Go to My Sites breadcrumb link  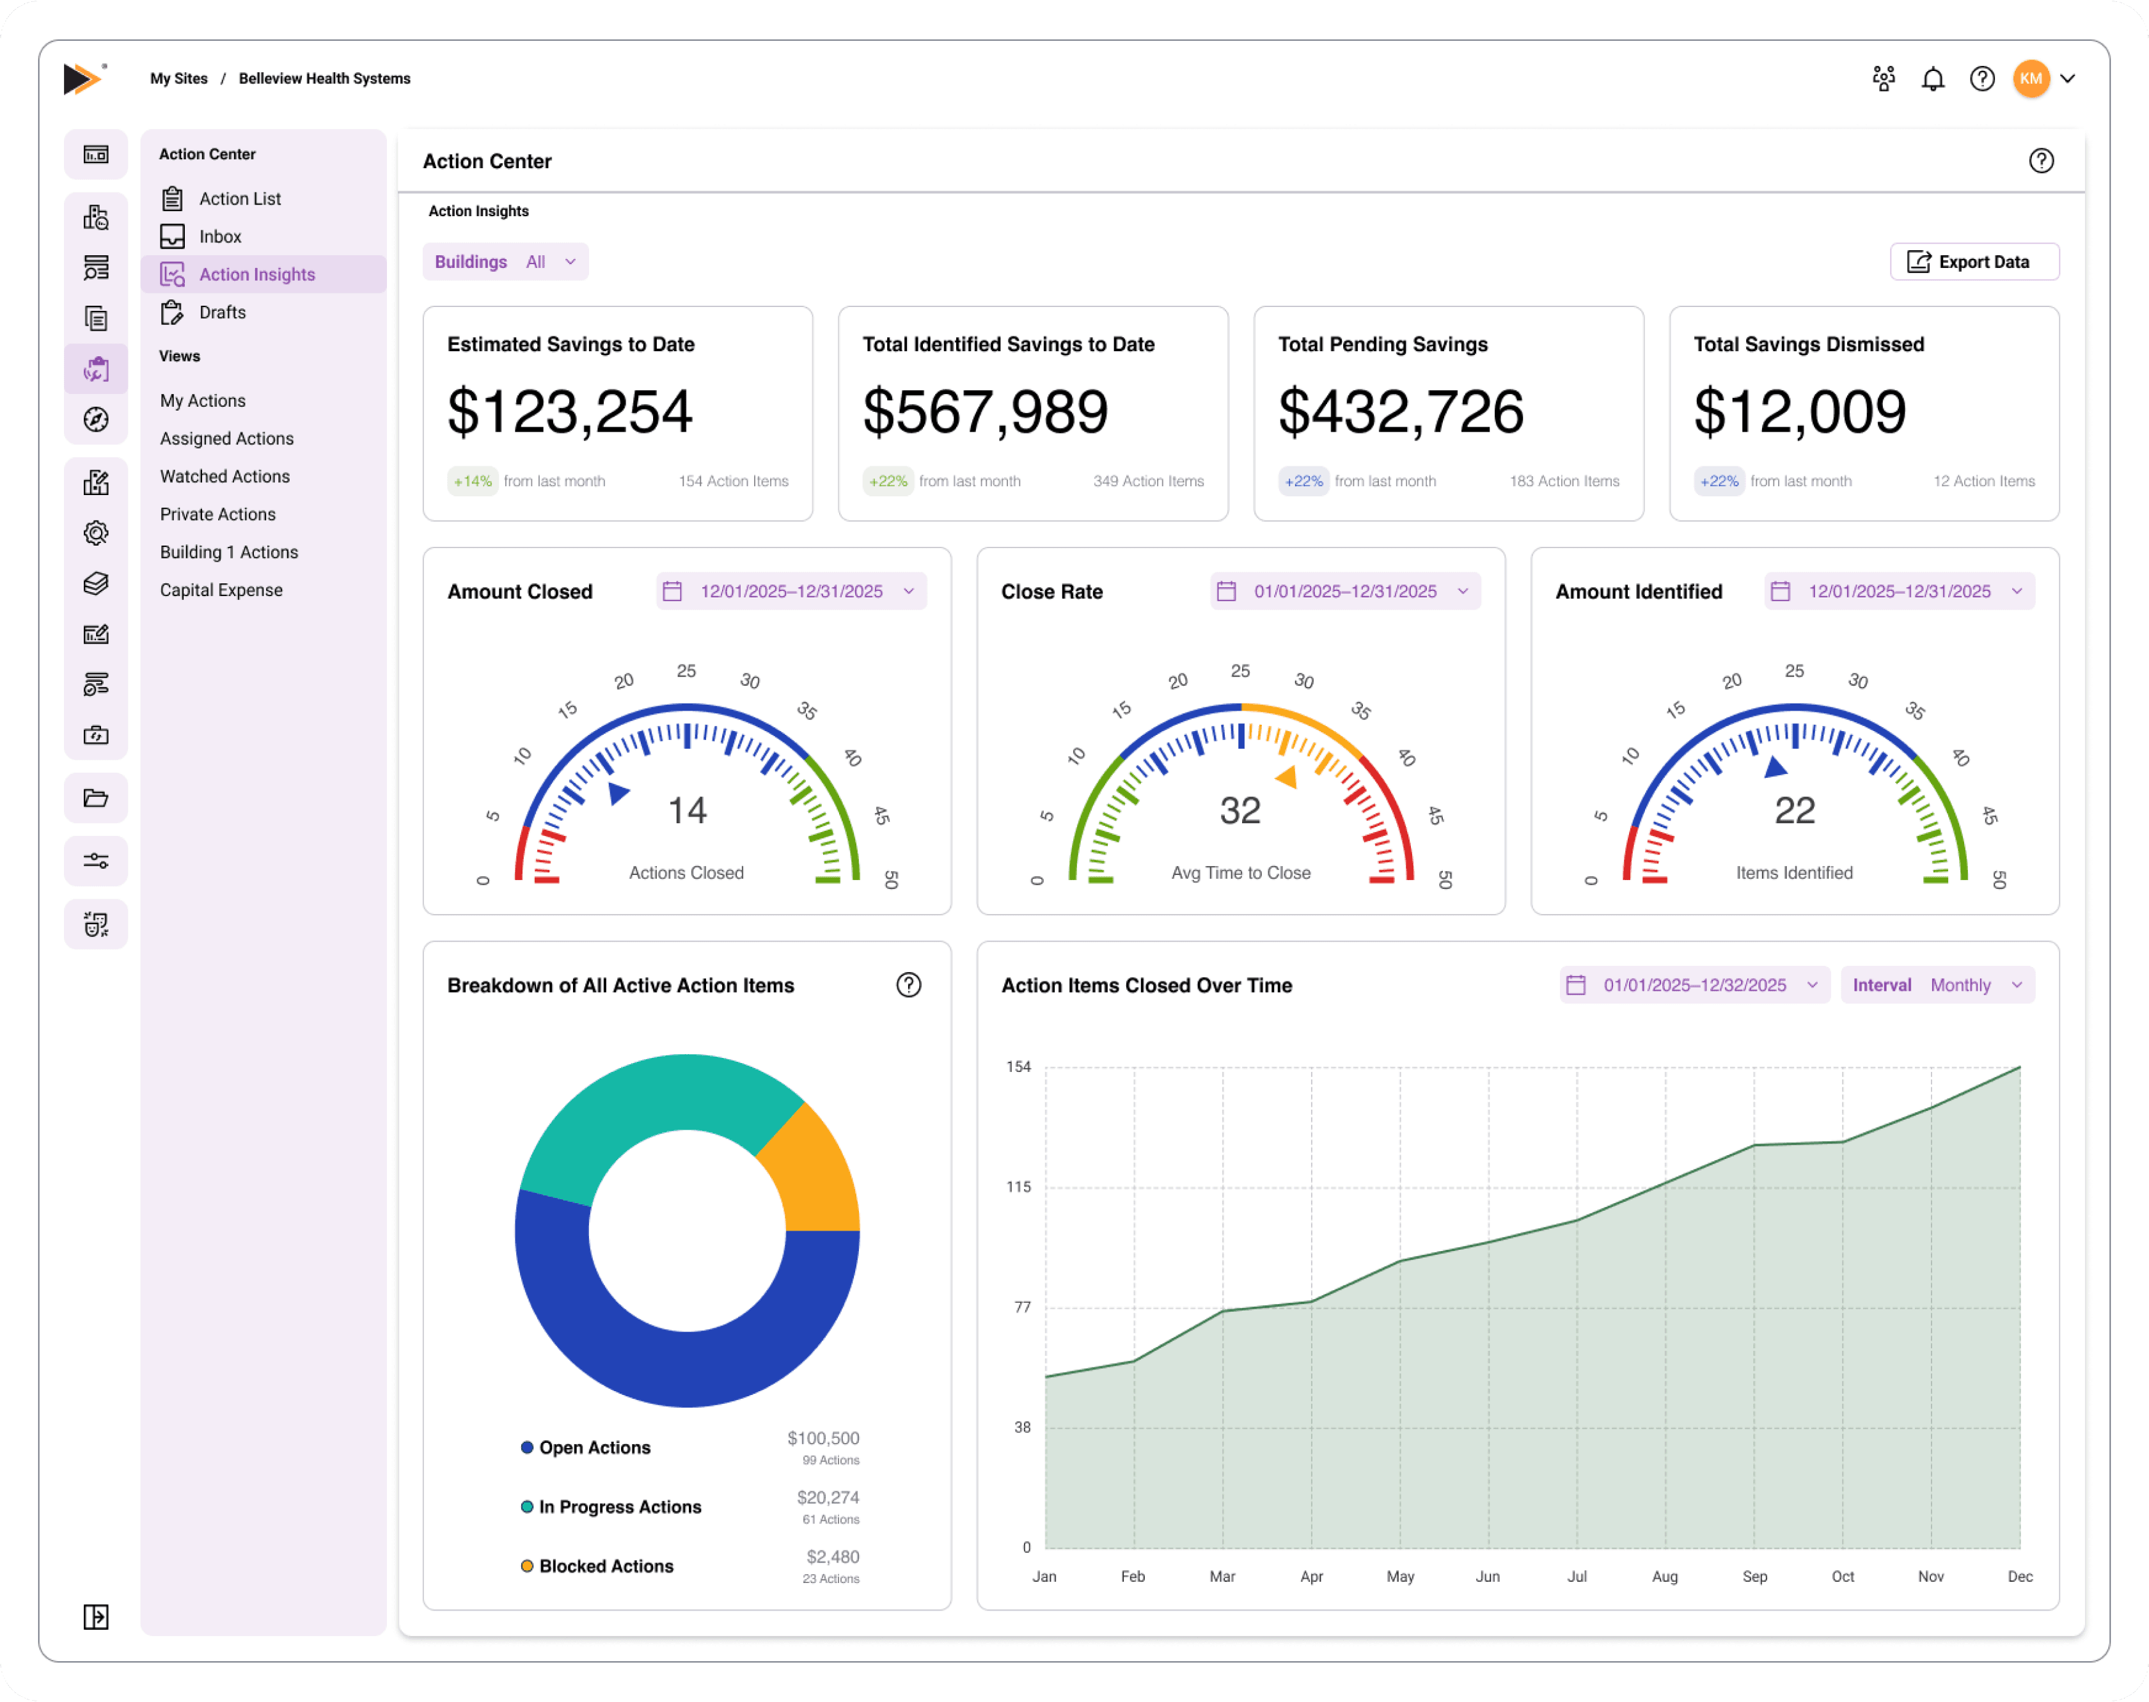coord(178,79)
